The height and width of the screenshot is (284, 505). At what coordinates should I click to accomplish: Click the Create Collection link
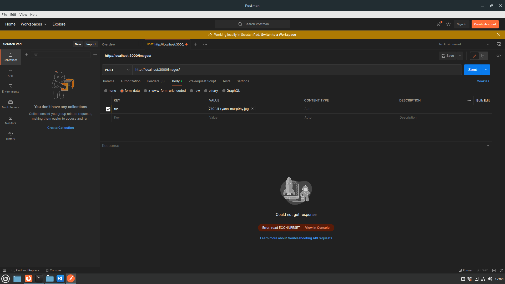[60, 128]
